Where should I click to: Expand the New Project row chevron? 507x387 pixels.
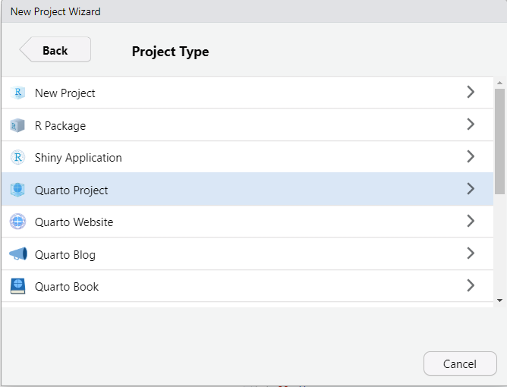click(471, 92)
